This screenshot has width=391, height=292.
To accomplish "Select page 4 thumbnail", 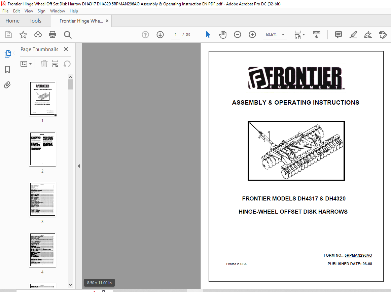I will point(43,250).
